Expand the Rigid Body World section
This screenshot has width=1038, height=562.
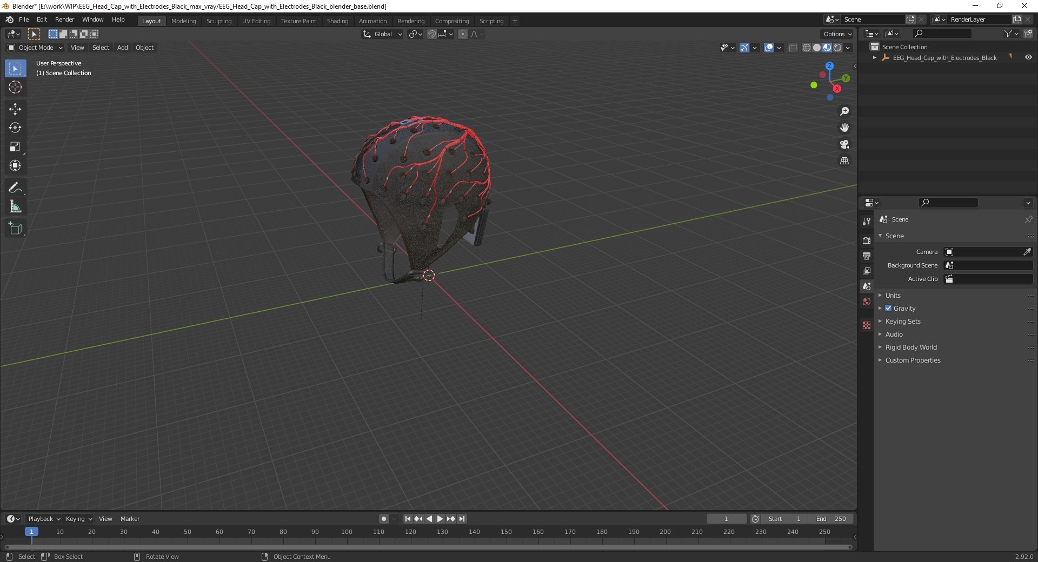[x=910, y=347]
